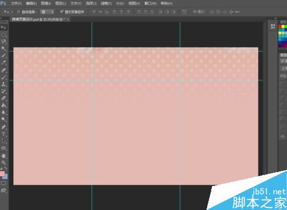
Task: Click the pink foreground color swatch
Action: click(x=2, y=174)
